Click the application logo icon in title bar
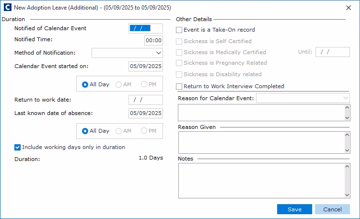This screenshot has height=219, width=360. point(7,8)
